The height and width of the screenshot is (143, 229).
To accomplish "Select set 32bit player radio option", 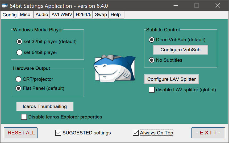I will pos(19,42).
